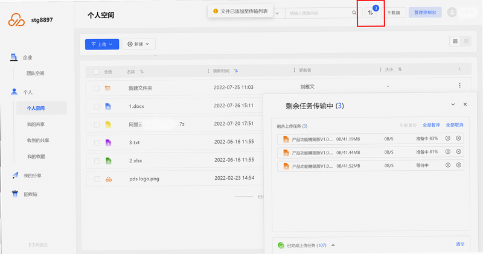Collapse the transfer panel with chevron
The image size is (483, 254).
tap(453, 104)
